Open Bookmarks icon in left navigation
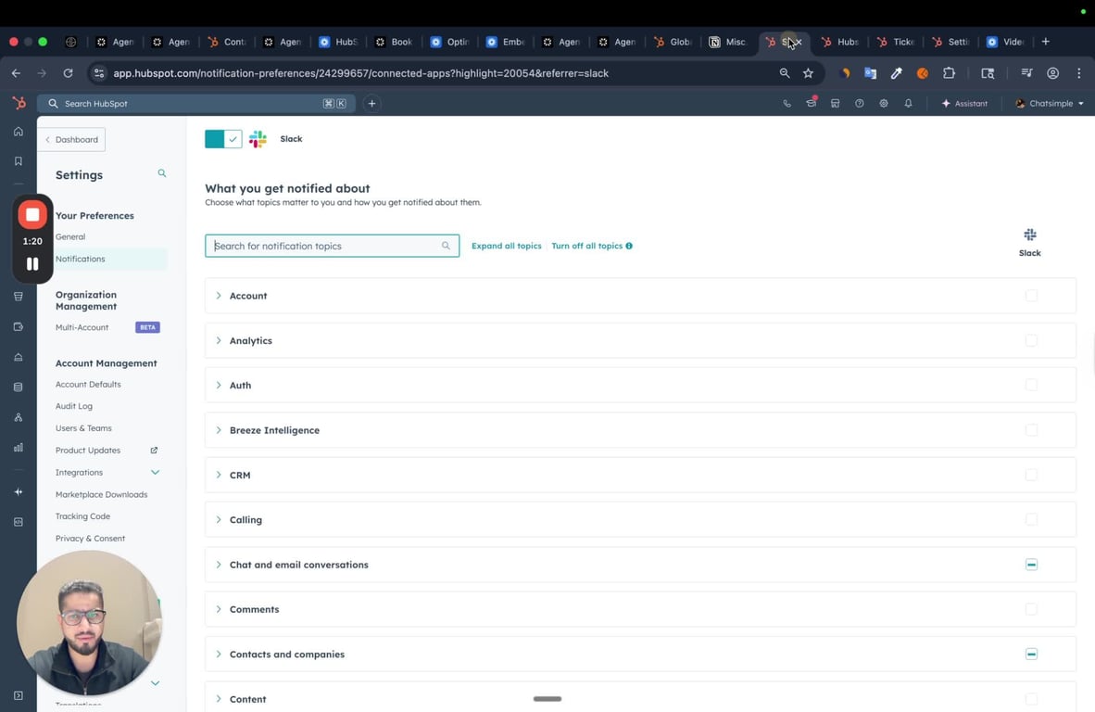Viewport: 1095px width, 712px height. pos(19,161)
